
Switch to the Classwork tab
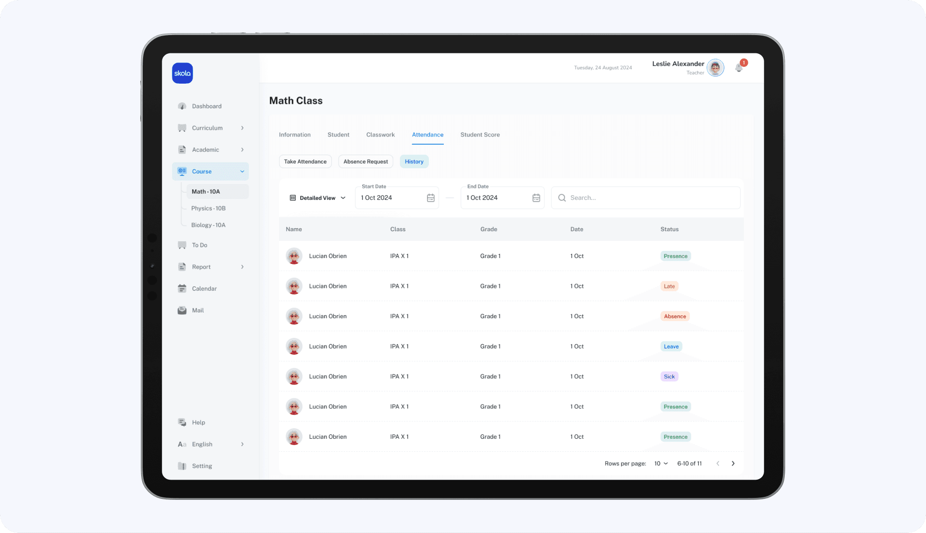pos(380,135)
